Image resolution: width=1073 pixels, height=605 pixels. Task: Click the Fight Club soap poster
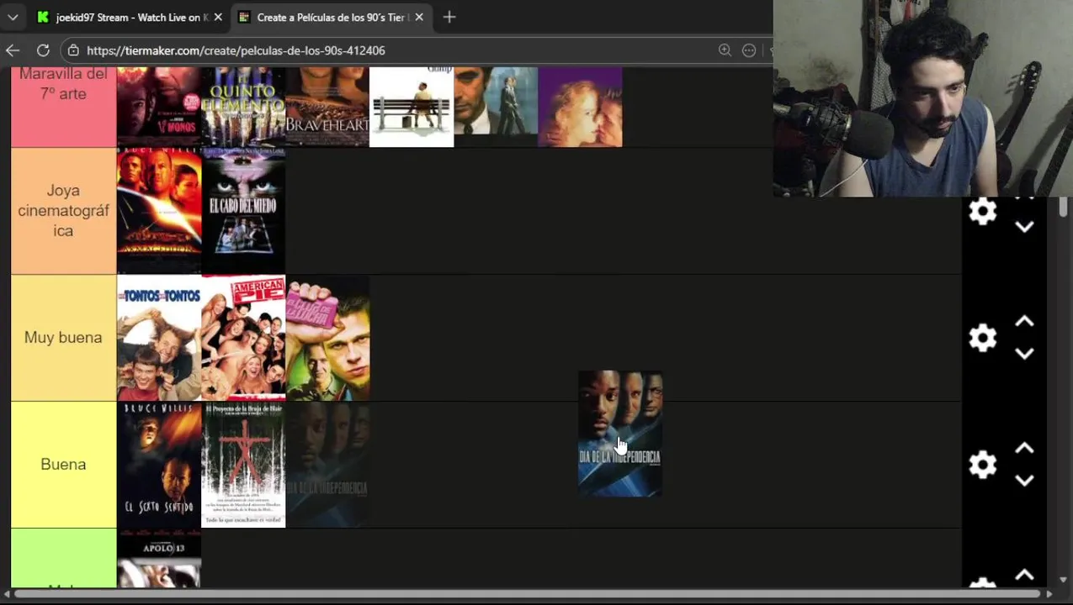(327, 338)
